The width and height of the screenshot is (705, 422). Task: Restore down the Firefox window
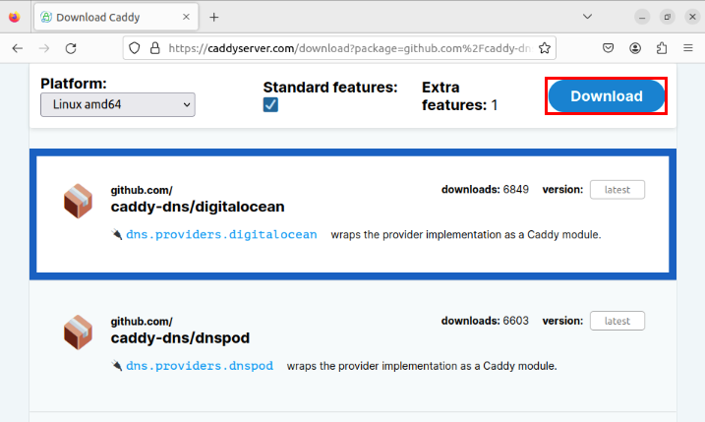668,17
